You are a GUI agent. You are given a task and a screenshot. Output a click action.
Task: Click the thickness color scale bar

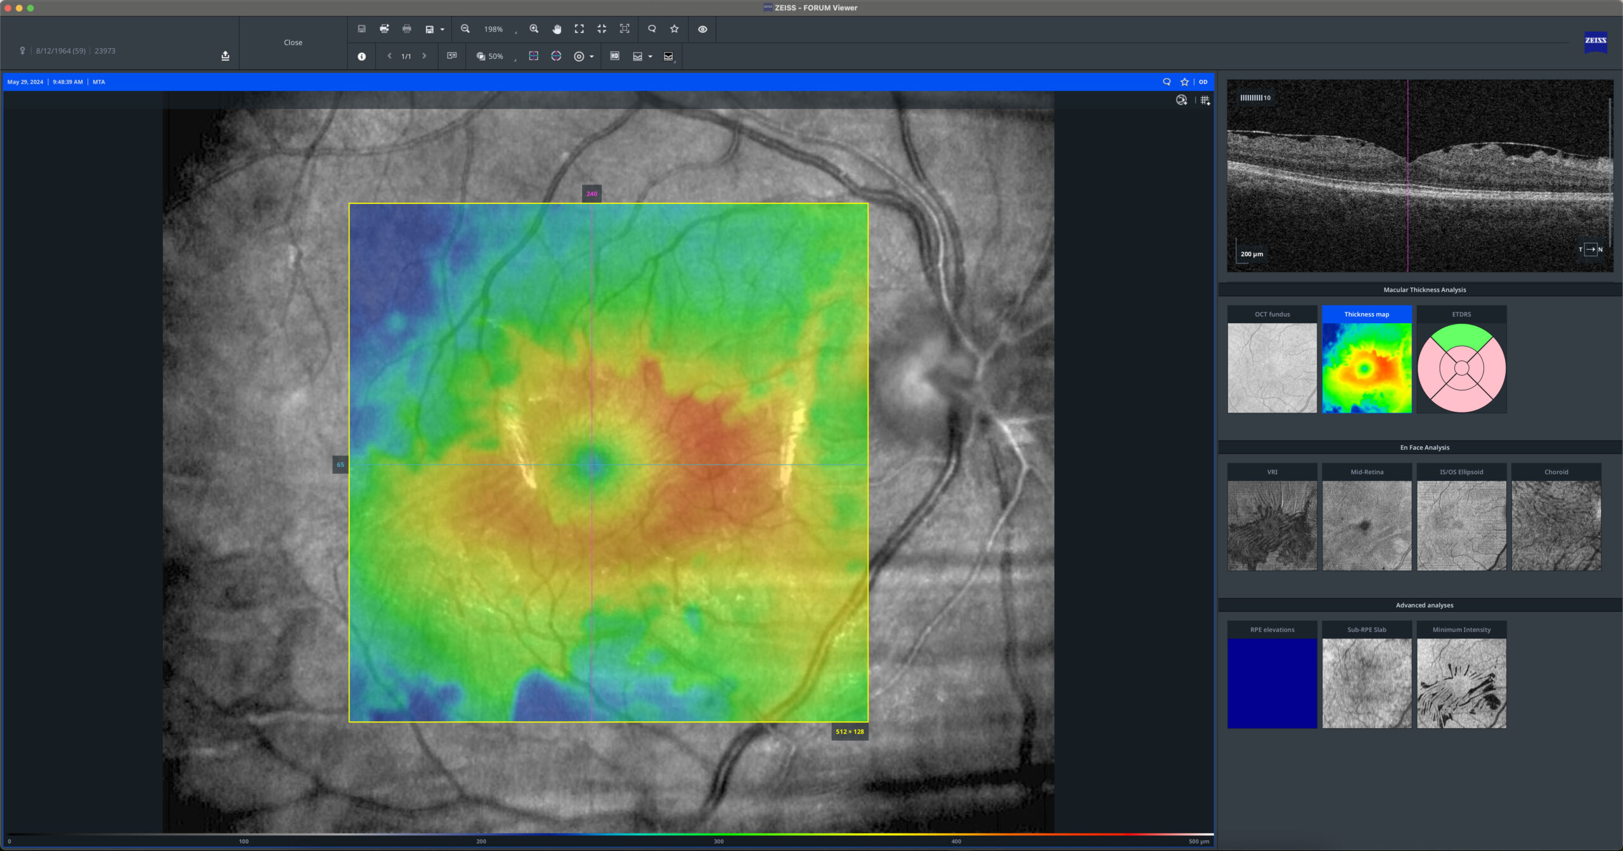609,835
